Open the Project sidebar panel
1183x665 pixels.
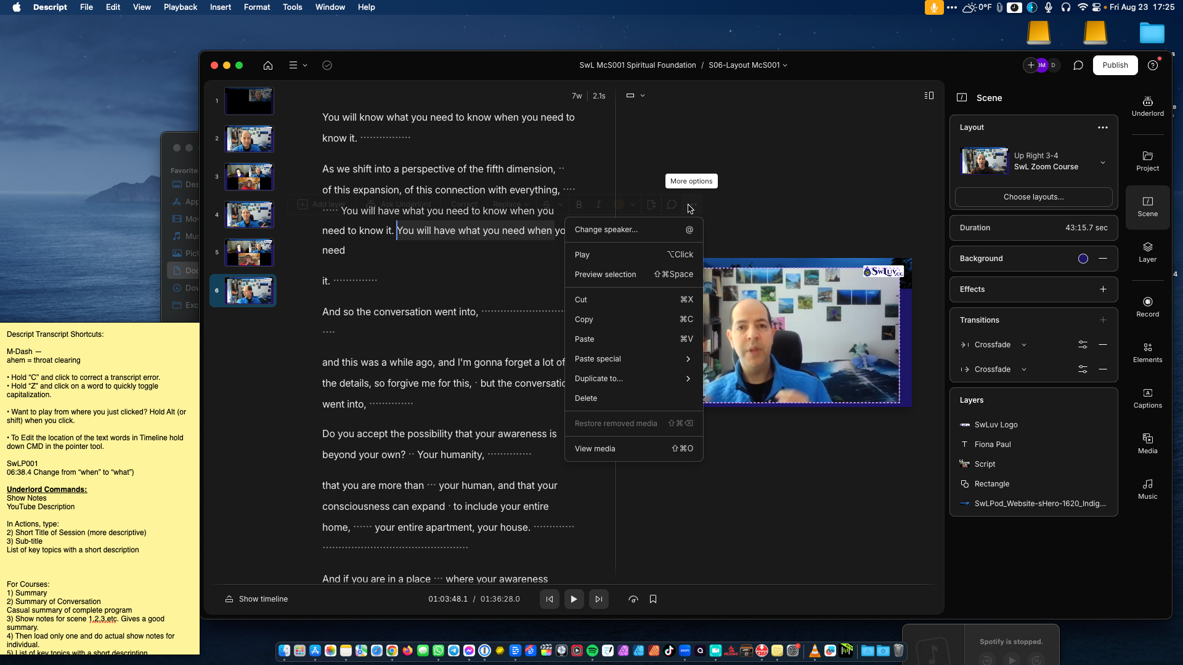(x=1147, y=161)
